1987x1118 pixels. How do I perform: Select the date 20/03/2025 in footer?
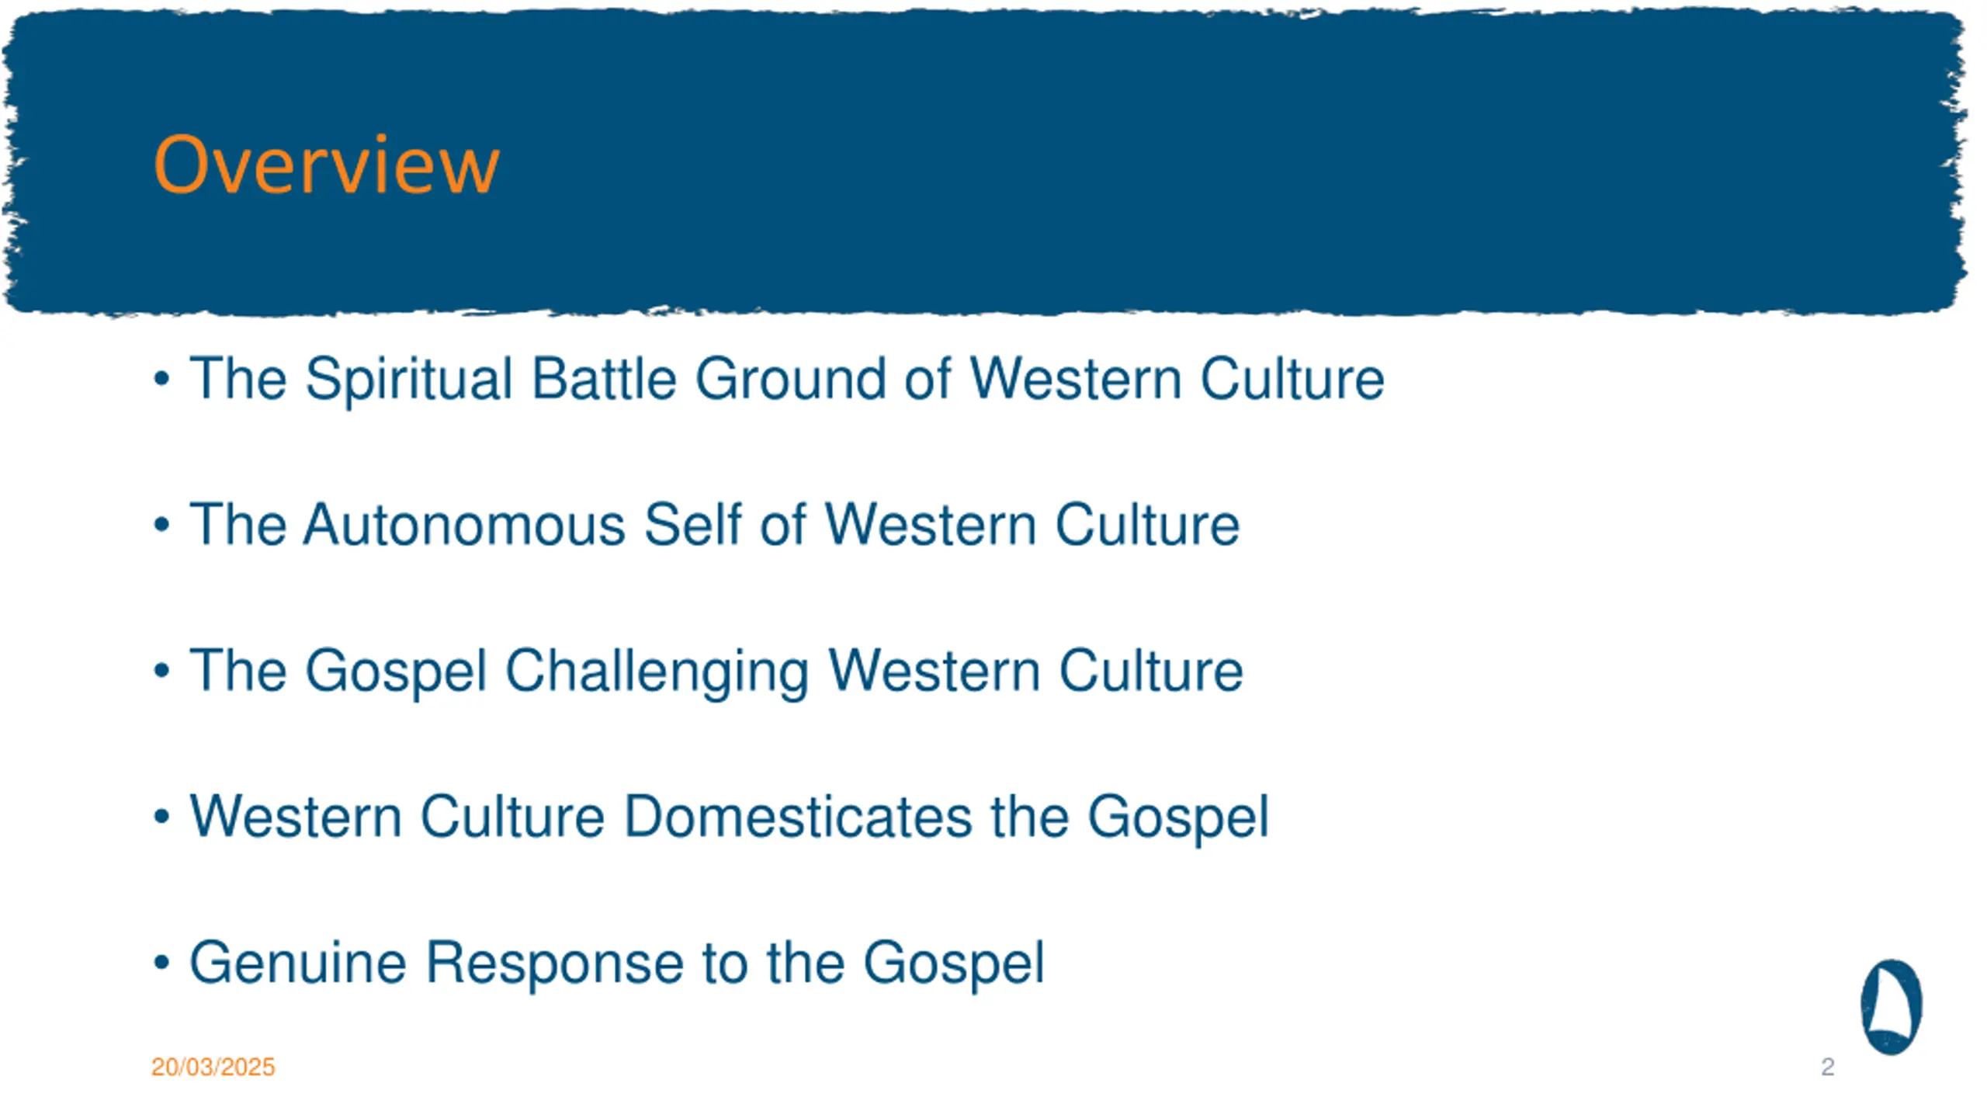pyautogui.click(x=213, y=1067)
